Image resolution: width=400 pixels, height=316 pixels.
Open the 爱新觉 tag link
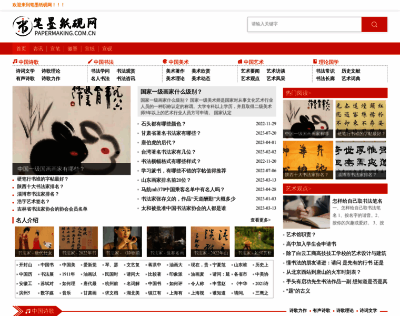(x=90, y=265)
